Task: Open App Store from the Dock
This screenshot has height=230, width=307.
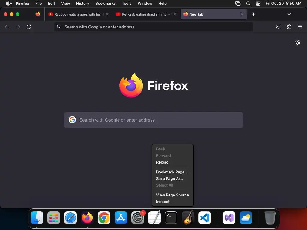Action: point(121,218)
